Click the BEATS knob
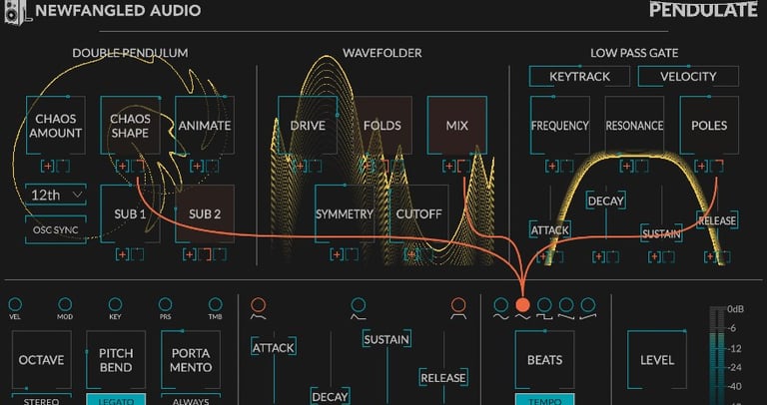 (x=545, y=360)
